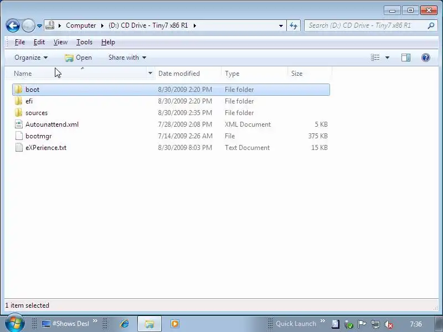This screenshot has height=332, width=443.
Task: Open the Tools menu
Action: (x=84, y=42)
